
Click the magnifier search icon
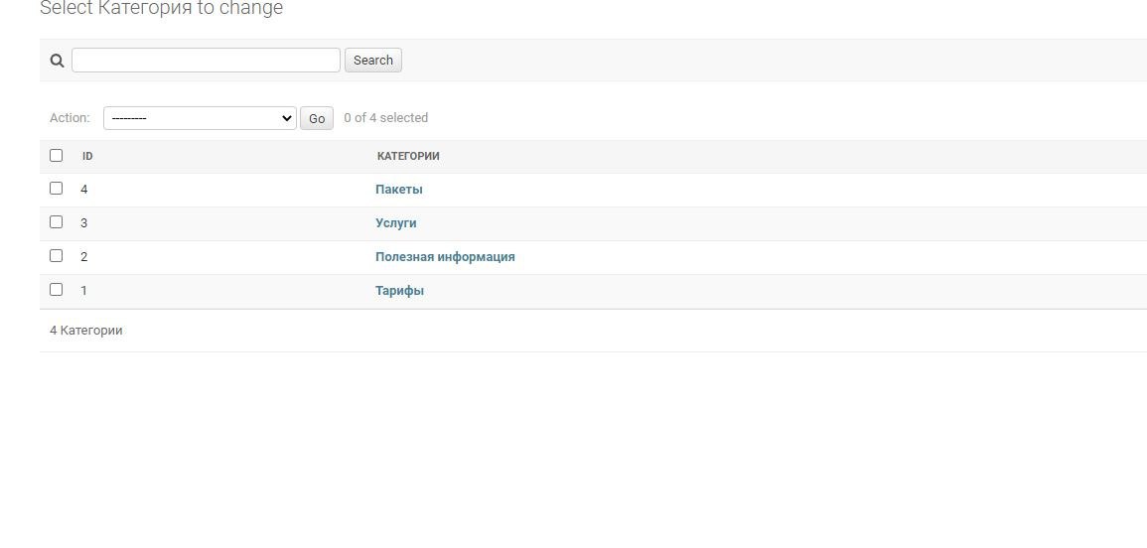tap(57, 61)
